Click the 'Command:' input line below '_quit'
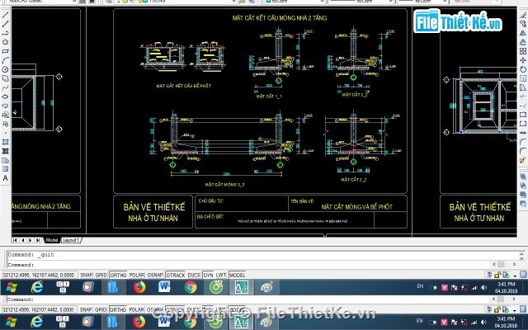 pyautogui.click(x=249, y=265)
